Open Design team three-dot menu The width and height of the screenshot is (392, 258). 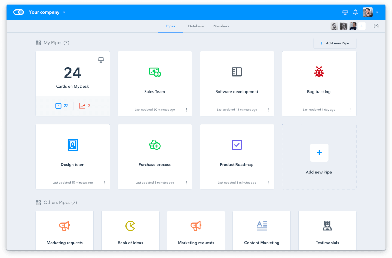click(105, 183)
